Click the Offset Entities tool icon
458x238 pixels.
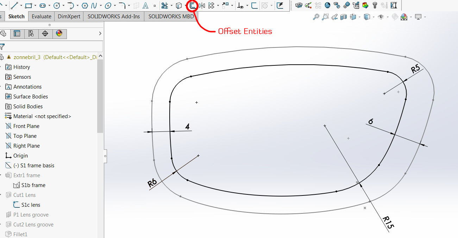coord(193,5)
